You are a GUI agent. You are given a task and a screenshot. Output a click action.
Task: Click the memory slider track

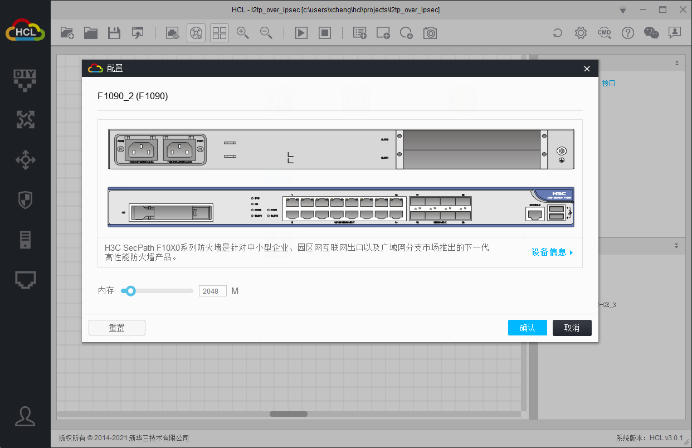click(157, 291)
